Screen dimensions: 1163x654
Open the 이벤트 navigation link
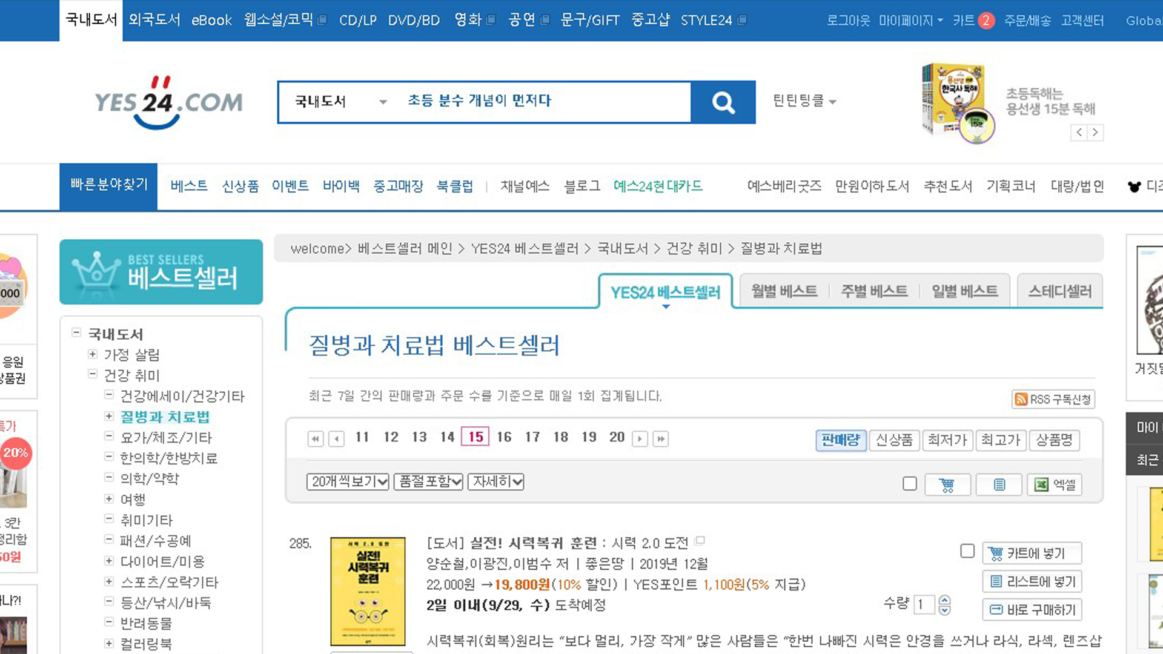click(x=290, y=186)
